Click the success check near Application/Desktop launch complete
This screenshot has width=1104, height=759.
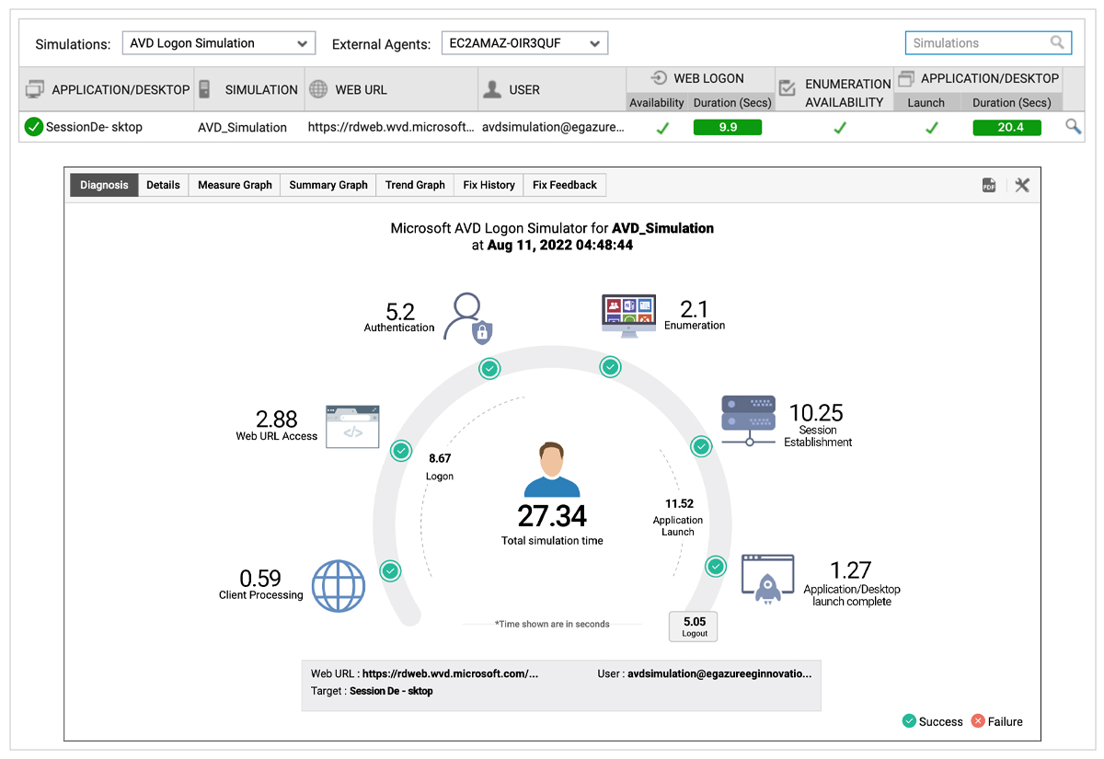coord(716,567)
